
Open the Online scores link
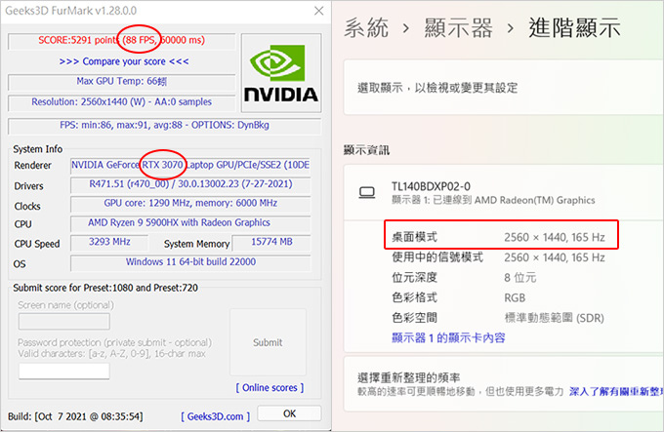click(270, 387)
